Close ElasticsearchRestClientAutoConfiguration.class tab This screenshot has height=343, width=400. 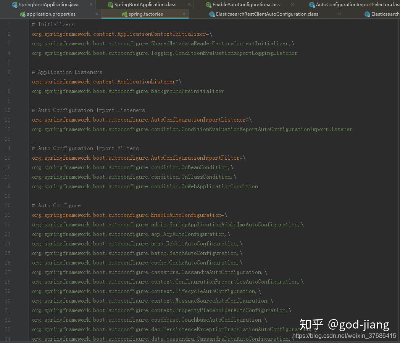(339, 14)
